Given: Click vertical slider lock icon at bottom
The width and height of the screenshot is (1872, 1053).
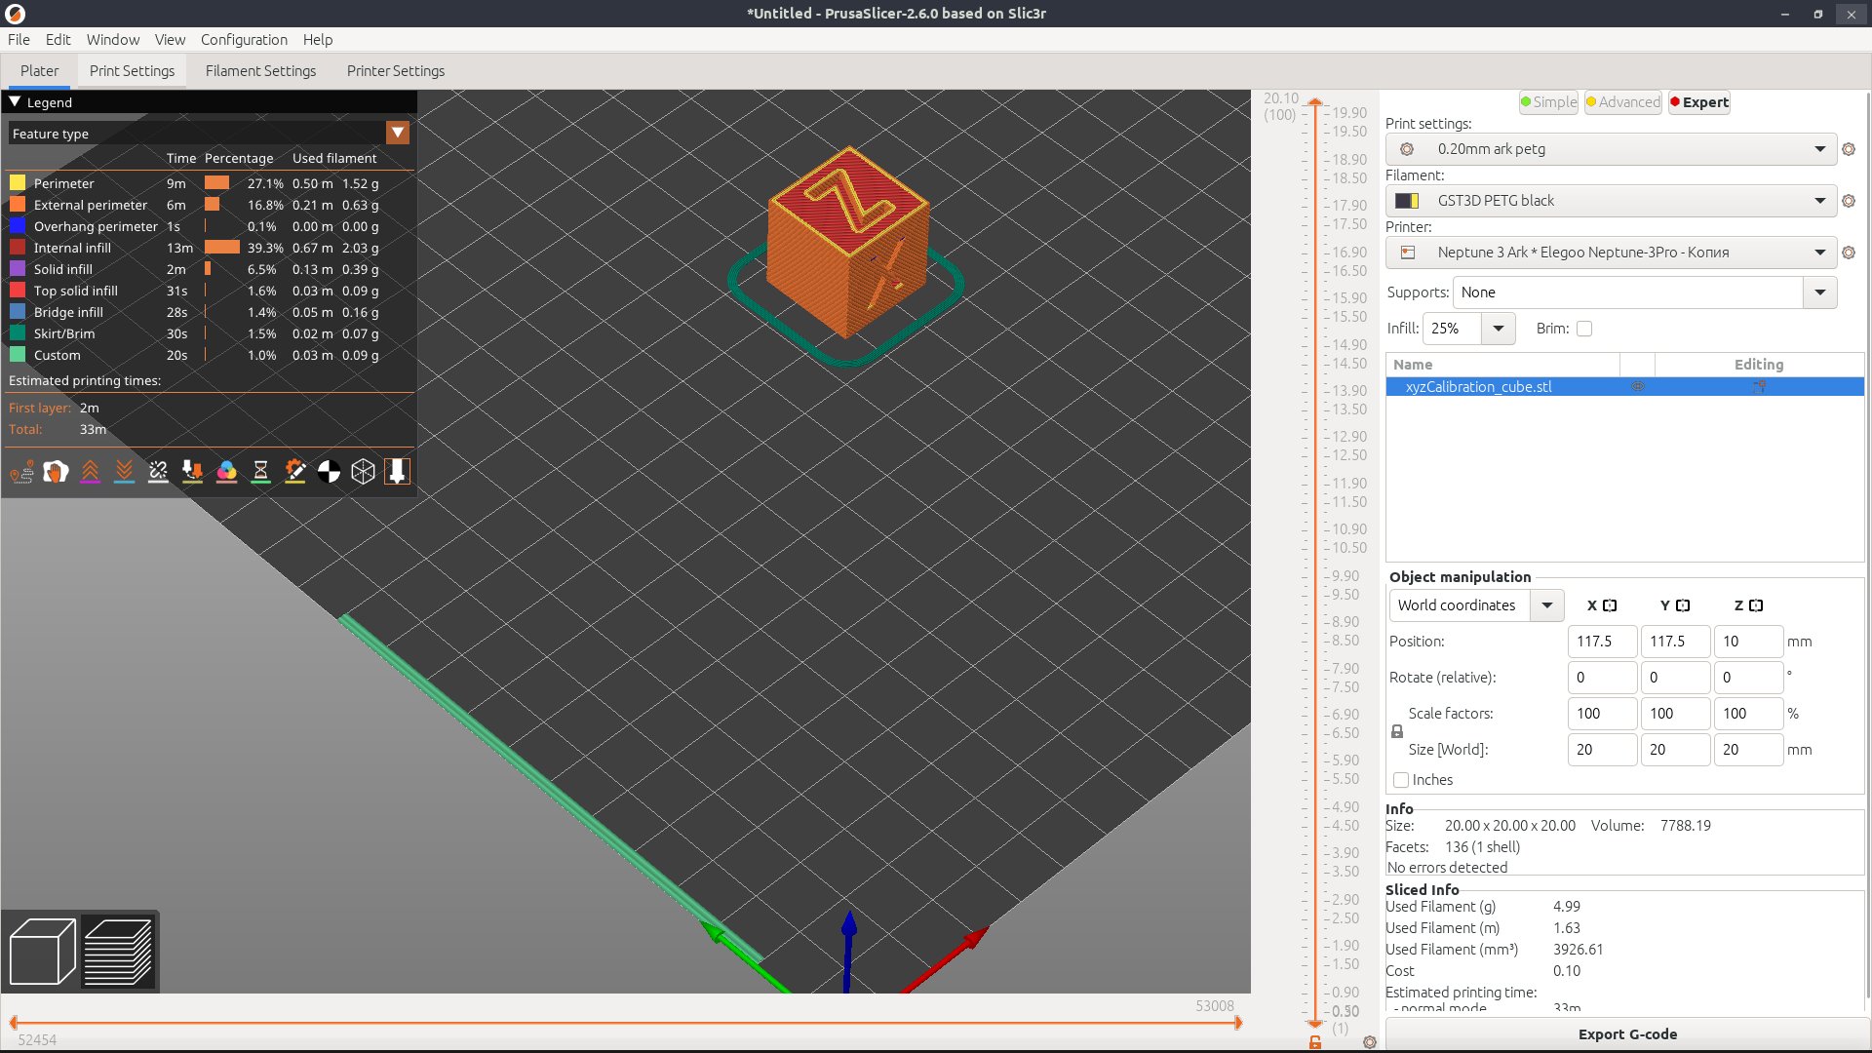Looking at the screenshot, I should 1315,1042.
